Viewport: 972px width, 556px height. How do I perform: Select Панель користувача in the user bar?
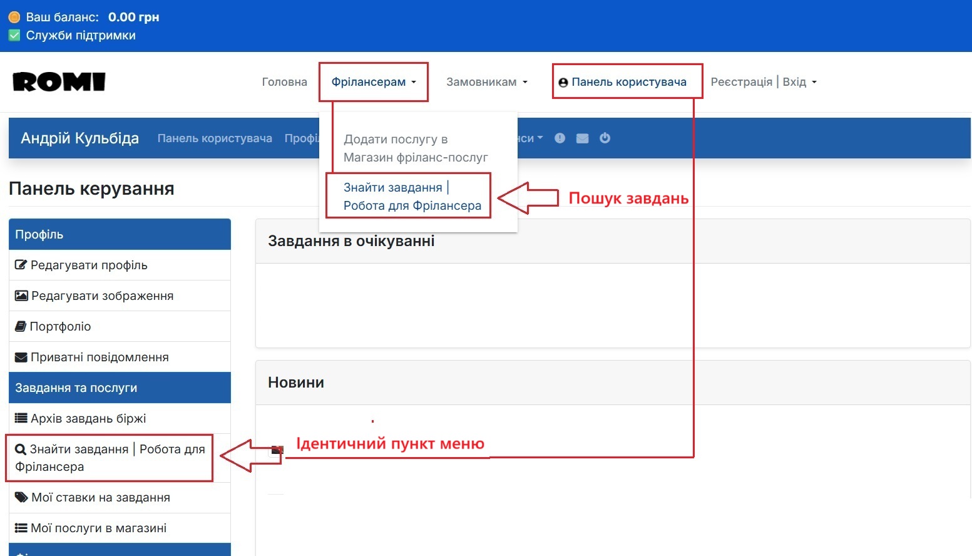tap(215, 138)
